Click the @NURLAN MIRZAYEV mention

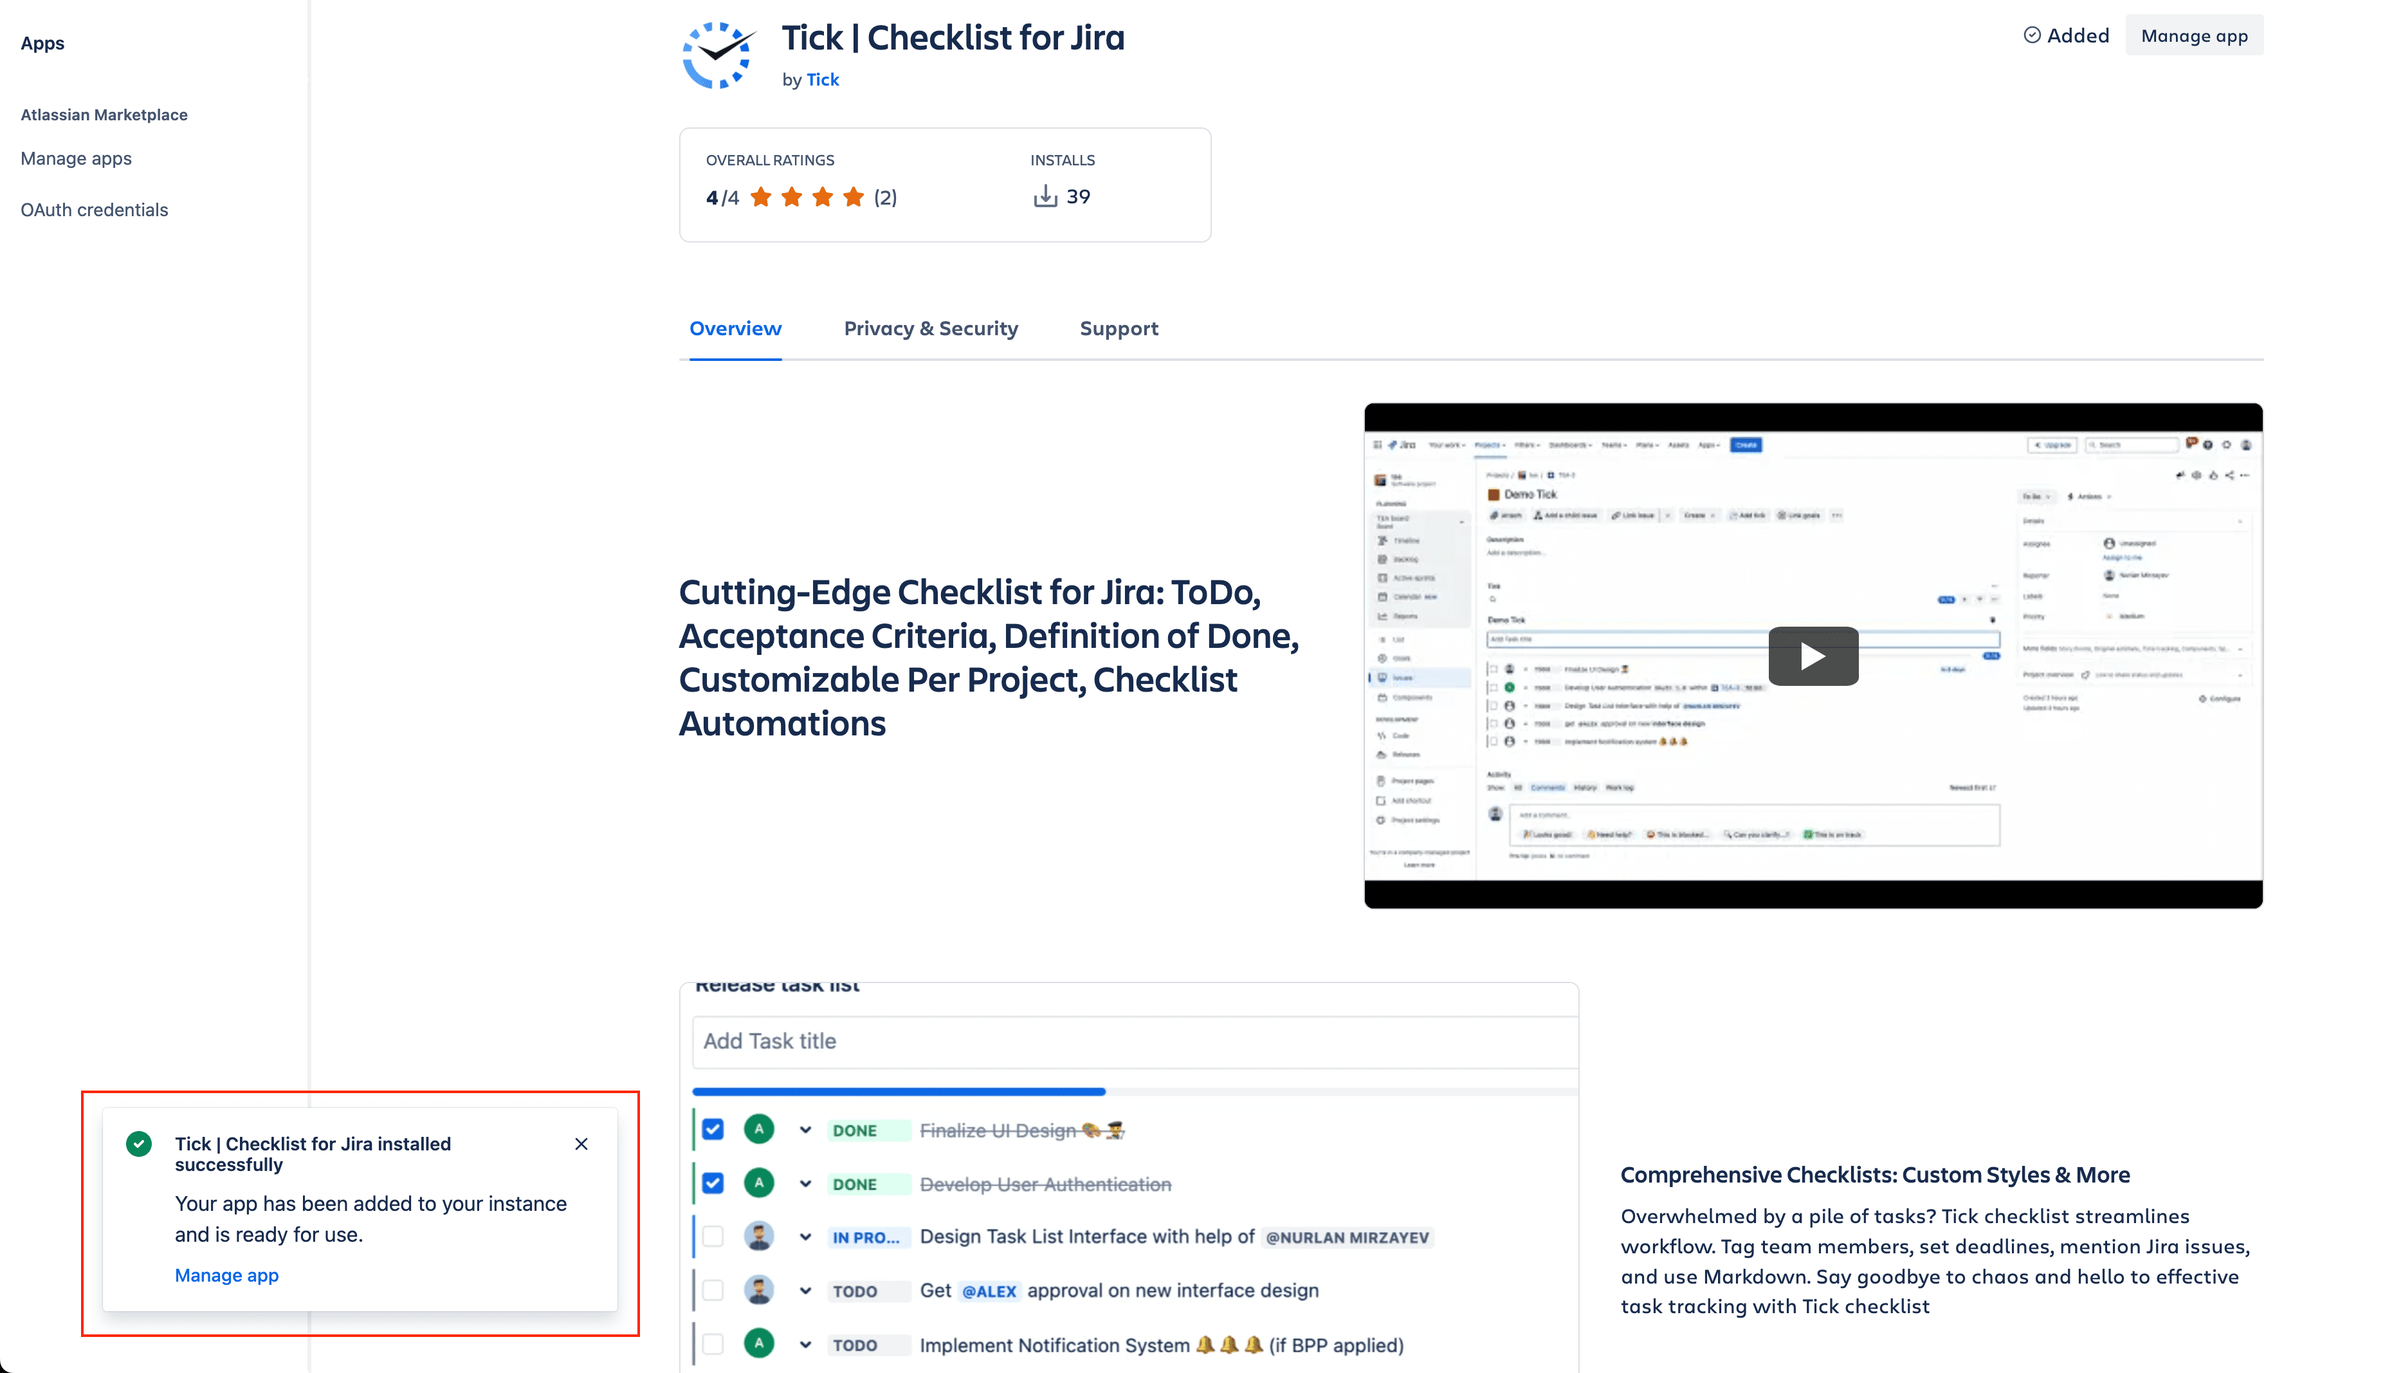point(1347,1237)
